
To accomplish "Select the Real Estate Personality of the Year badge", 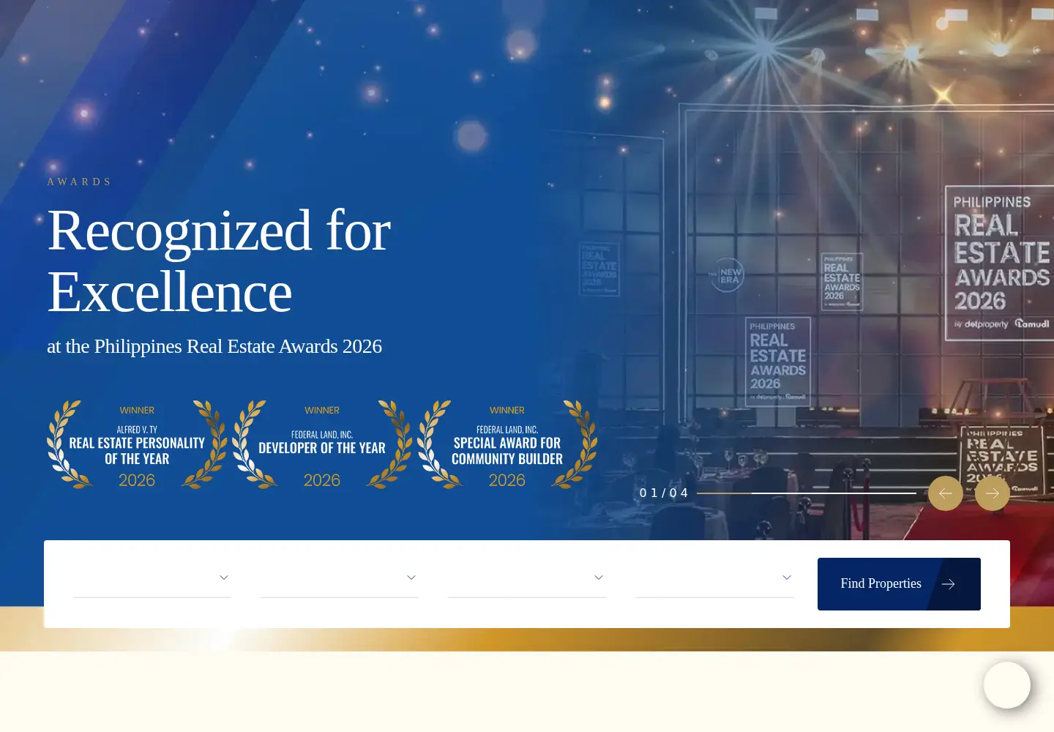I will point(137,444).
